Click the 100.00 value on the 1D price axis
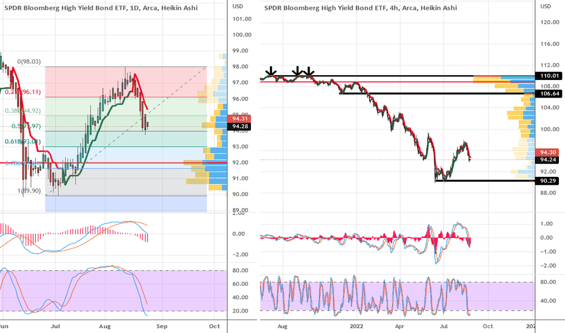The image size is (565, 333). 242,35
